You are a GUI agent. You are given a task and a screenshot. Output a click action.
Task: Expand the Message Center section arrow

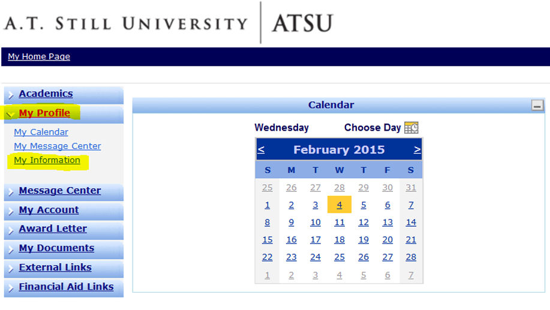(x=11, y=191)
